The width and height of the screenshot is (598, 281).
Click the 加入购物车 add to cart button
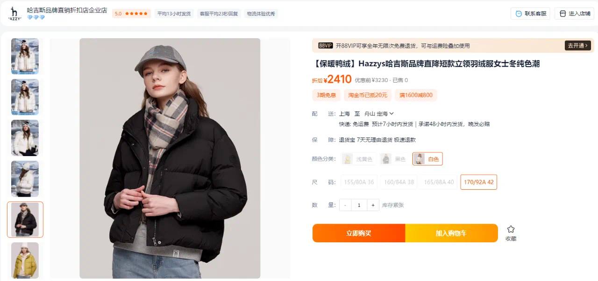[x=451, y=233]
